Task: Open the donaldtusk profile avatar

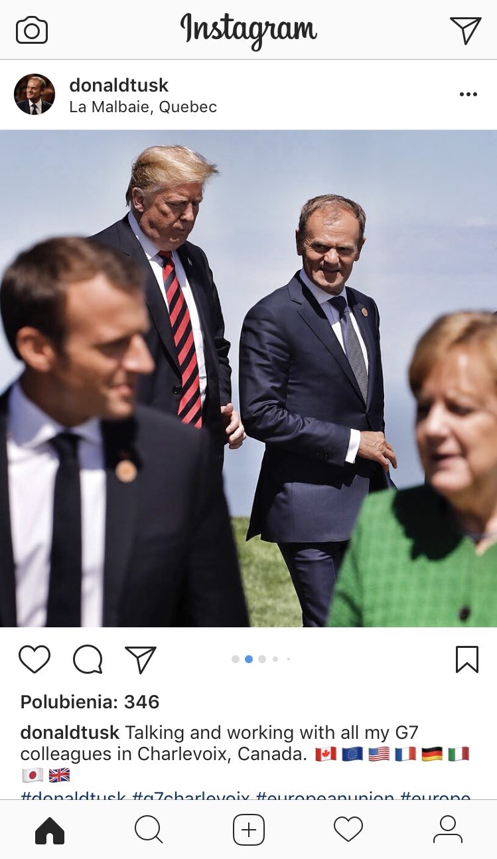Action: (35, 94)
